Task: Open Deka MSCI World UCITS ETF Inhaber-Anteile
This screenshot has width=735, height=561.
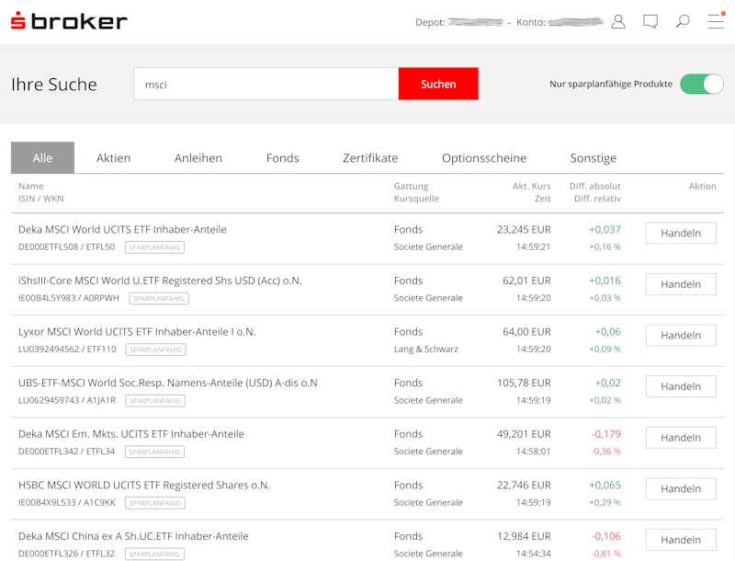Action: pyautogui.click(x=122, y=229)
